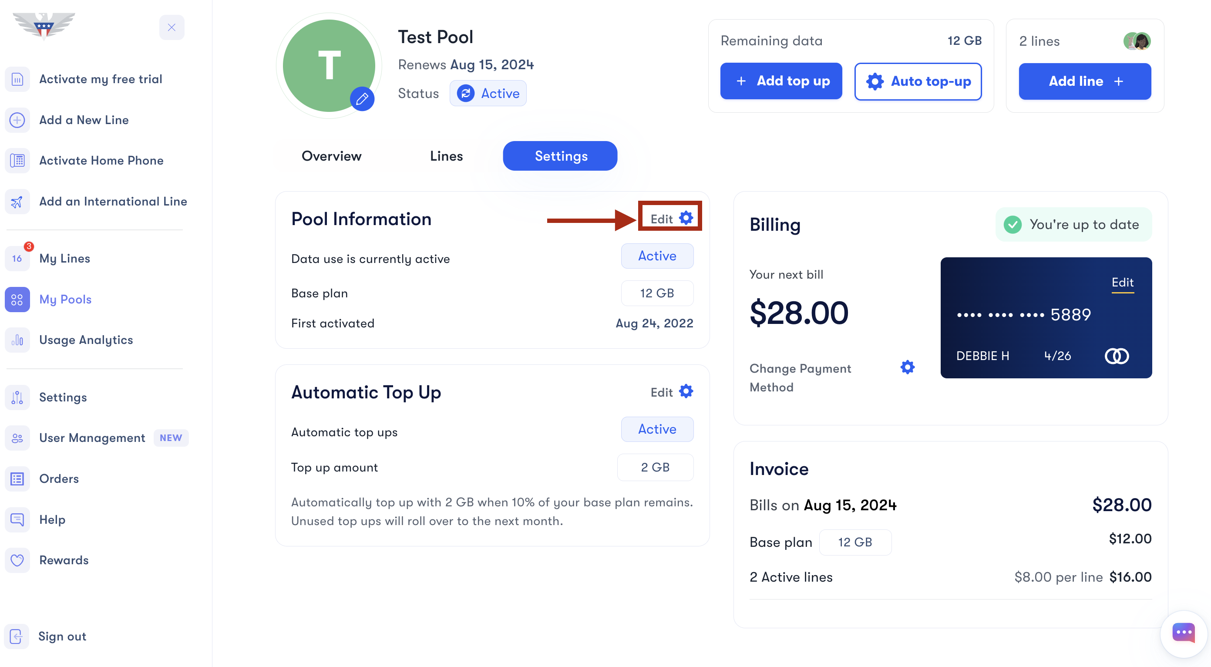Screen dimensions: 1211x667
Task: Toggle Active for automatic top ups
Action: (657, 429)
